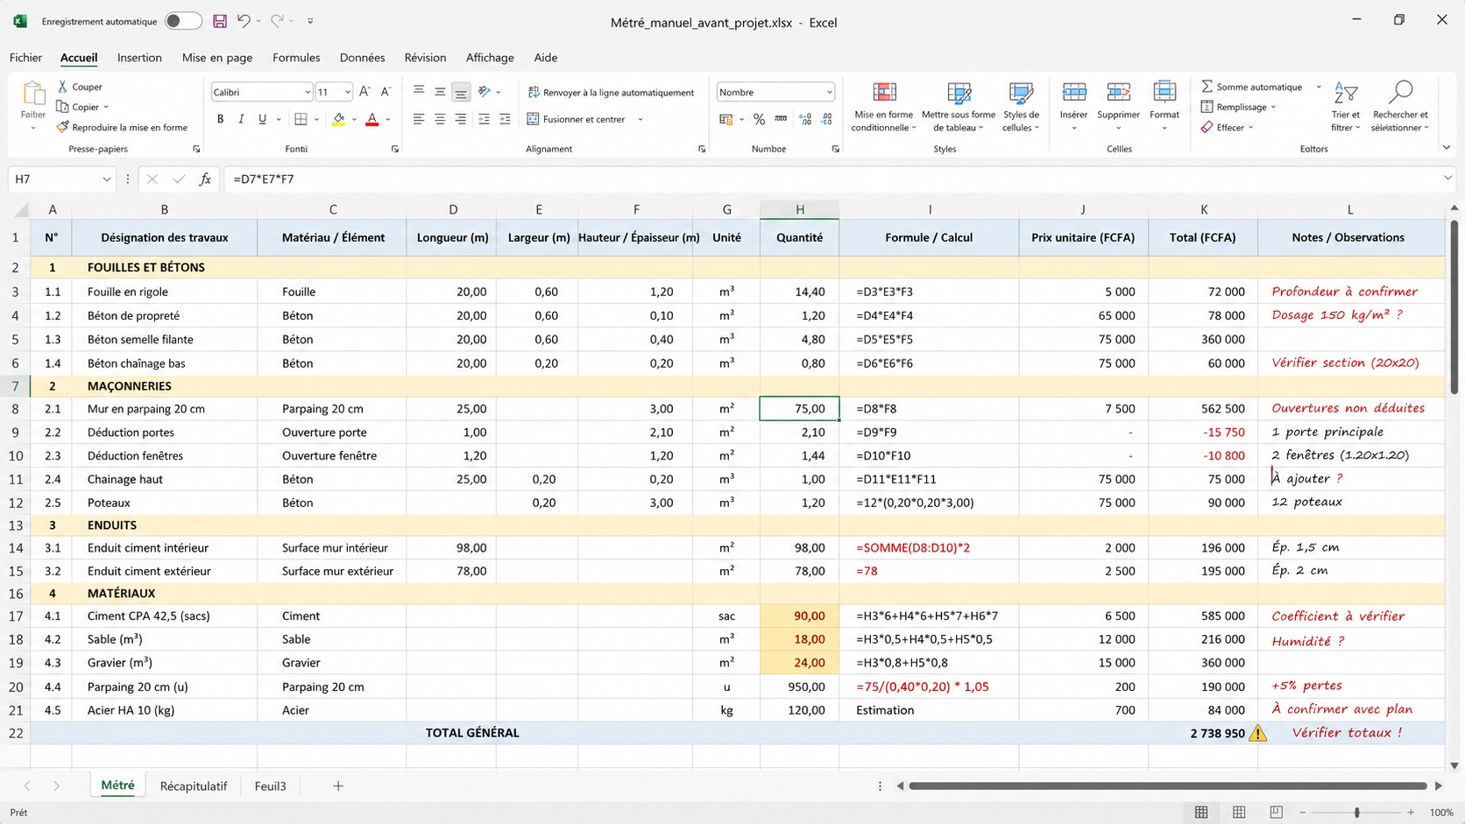Open the font size dropdown
This screenshot has width=1465, height=824.
pyautogui.click(x=347, y=92)
